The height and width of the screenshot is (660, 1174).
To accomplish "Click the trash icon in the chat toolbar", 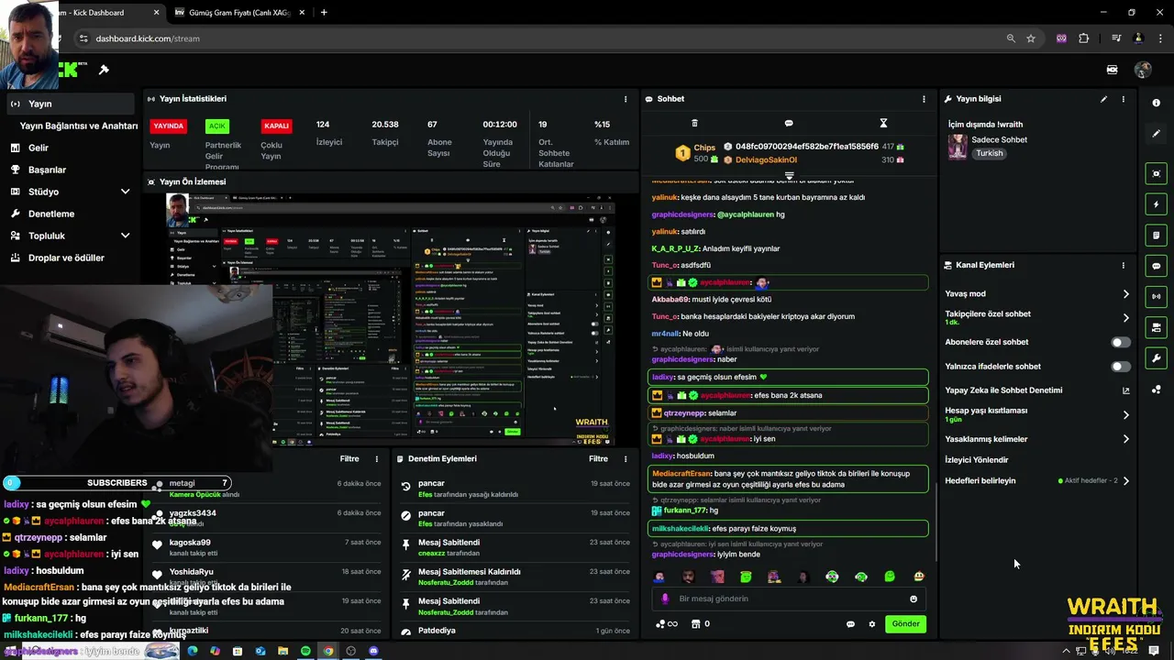I will click(694, 123).
